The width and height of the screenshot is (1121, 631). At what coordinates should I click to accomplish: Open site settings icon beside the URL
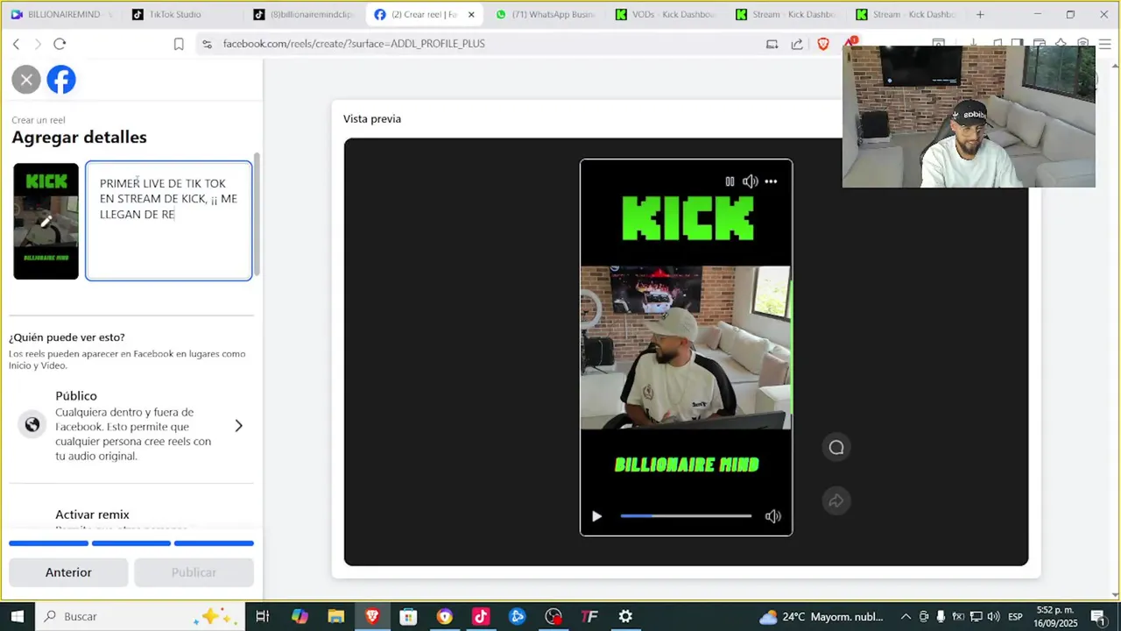point(206,44)
